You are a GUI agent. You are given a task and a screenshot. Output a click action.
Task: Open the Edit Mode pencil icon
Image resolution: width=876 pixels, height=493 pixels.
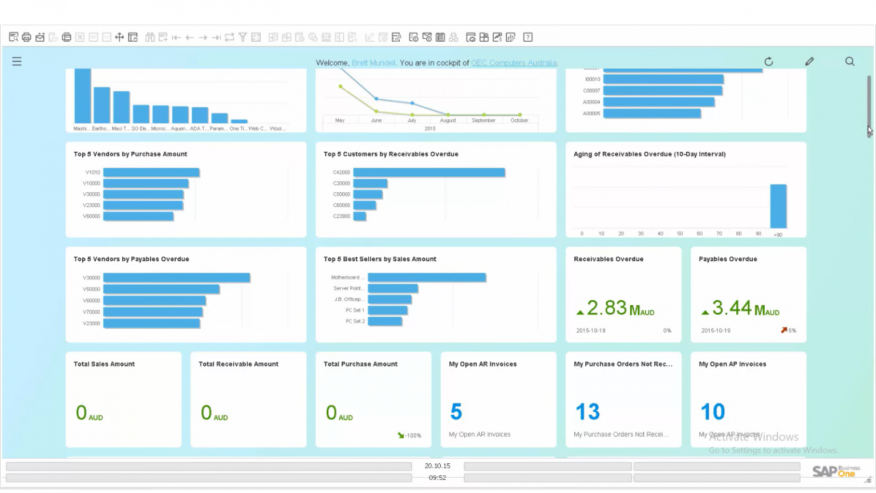point(809,61)
